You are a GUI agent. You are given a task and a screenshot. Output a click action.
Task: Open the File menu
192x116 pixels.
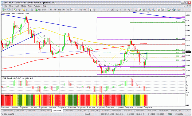[x=6, y=6]
